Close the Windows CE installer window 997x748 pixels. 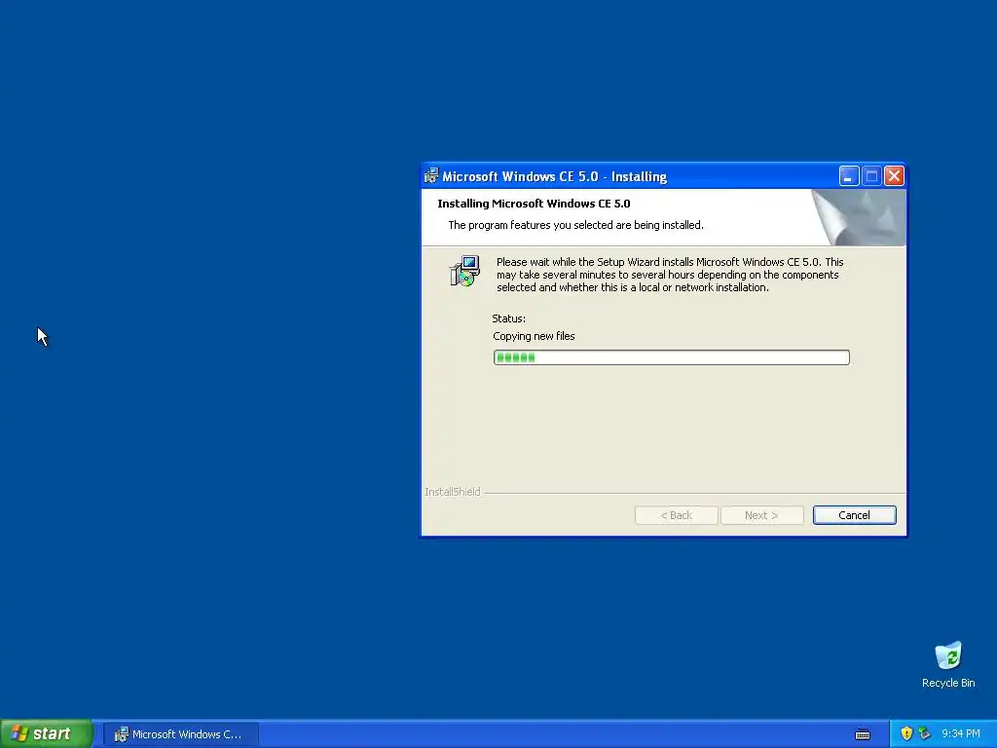tap(894, 176)
